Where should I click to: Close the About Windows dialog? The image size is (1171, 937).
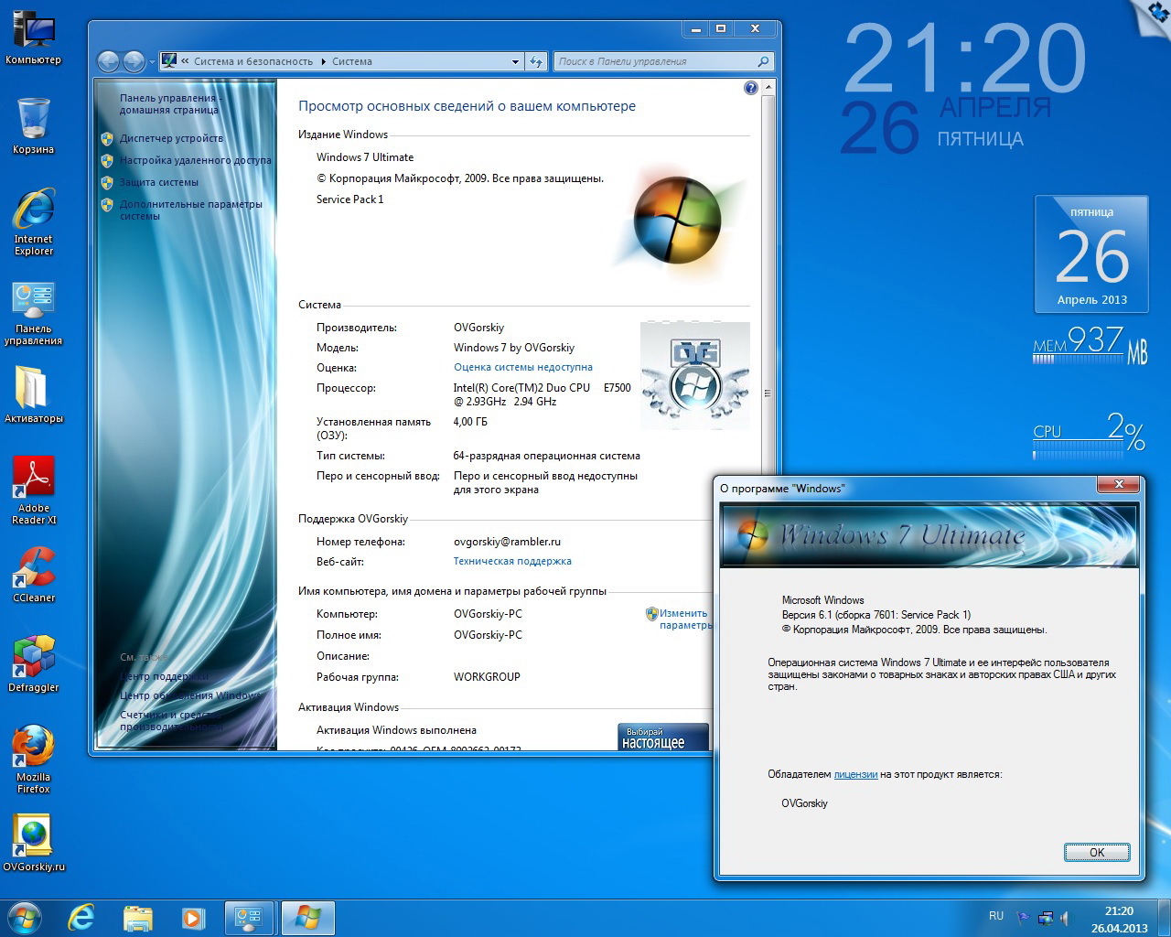tap(1119, 484)
